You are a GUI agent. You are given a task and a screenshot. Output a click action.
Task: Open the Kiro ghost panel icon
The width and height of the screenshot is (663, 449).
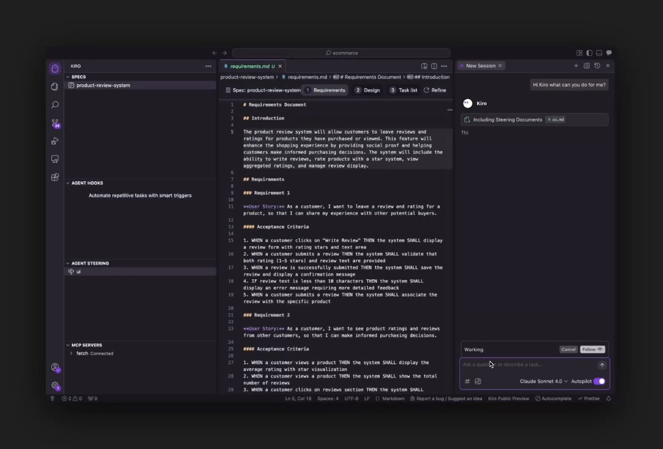[x=55, y=68]
